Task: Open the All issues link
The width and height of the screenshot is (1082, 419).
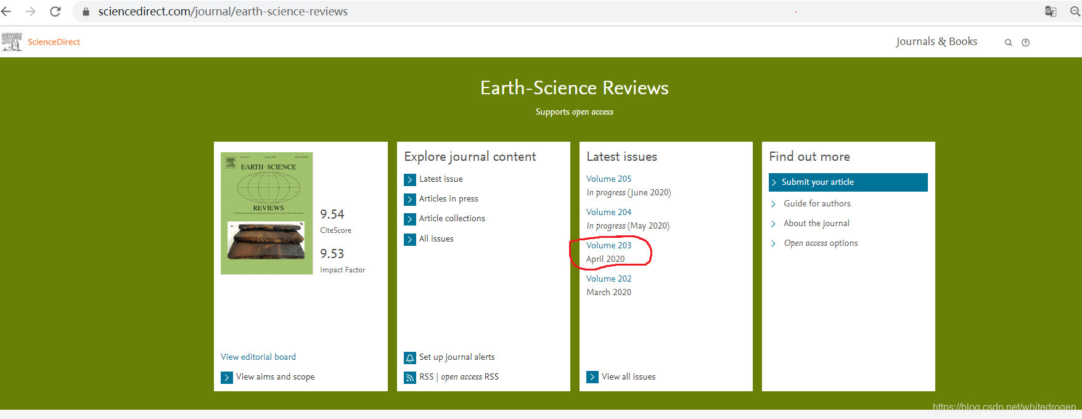Action: coord(436,238)
